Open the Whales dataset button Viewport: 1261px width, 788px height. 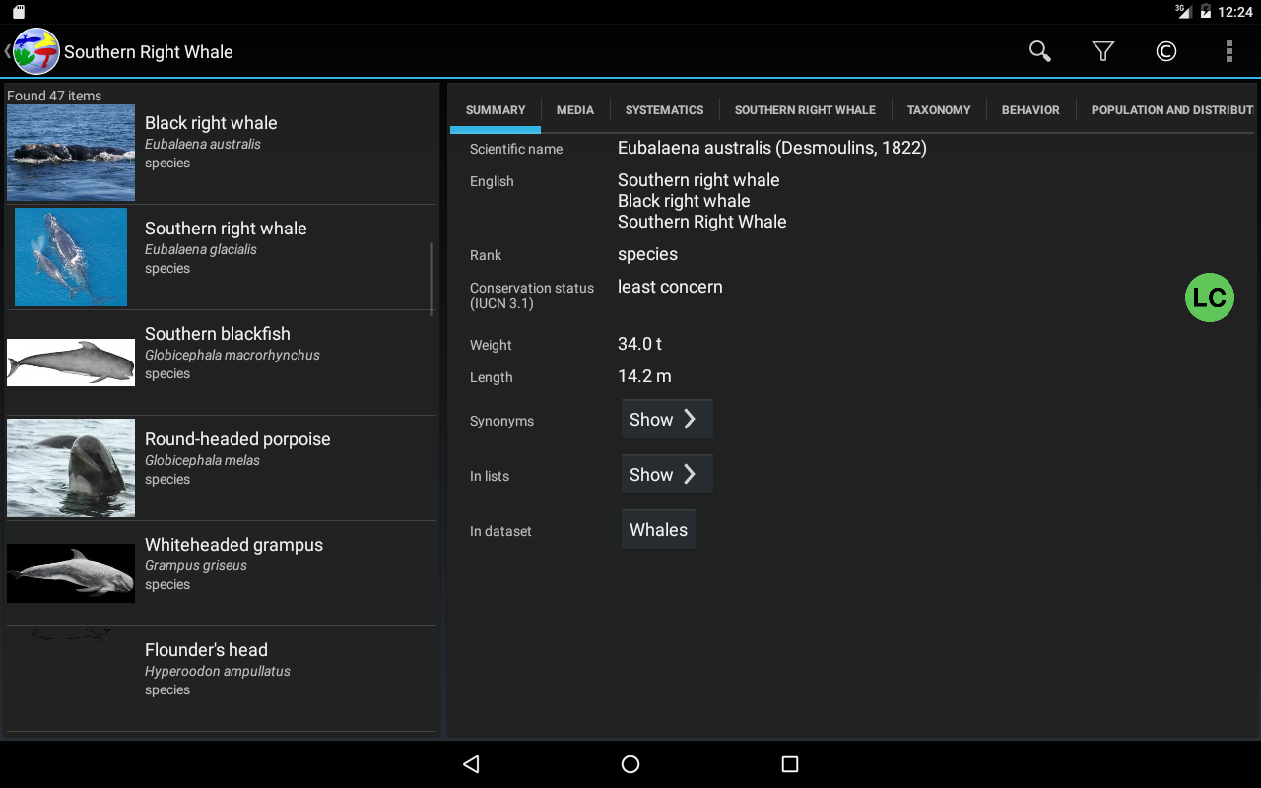click(658, 530)
